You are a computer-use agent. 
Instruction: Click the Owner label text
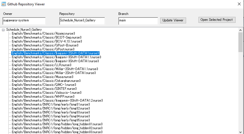[x=8, y=14]
